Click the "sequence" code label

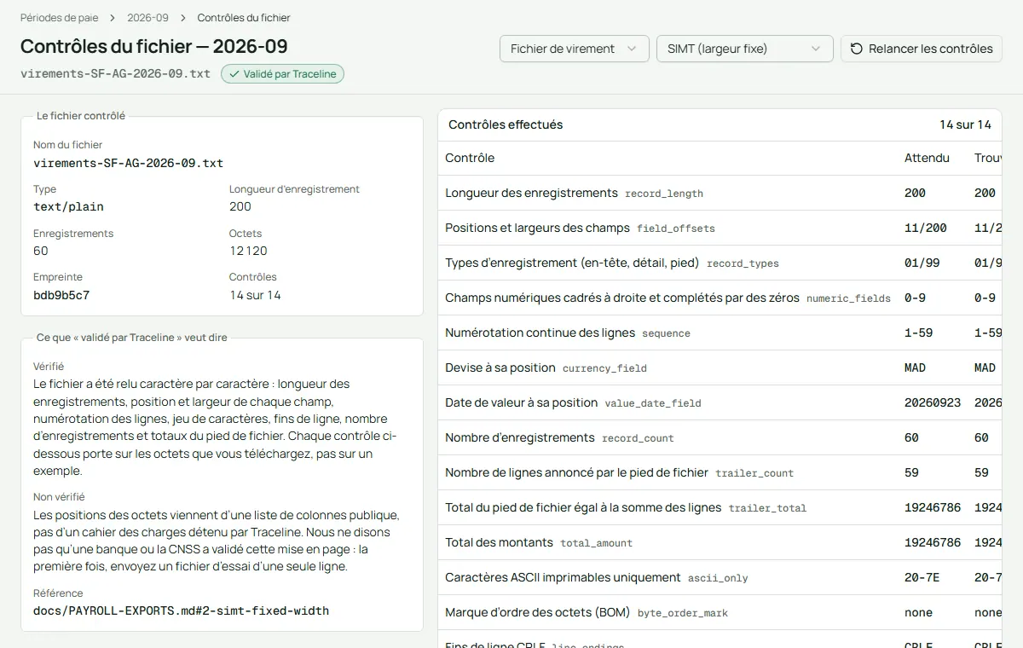point(666,333)
